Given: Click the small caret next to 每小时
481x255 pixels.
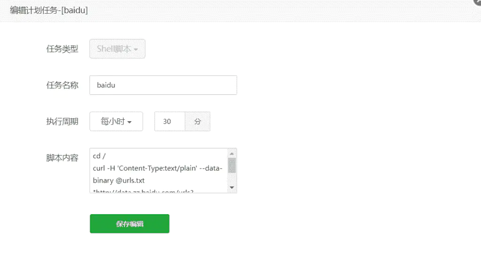Looking at the screenshot, I should point(130,122).
